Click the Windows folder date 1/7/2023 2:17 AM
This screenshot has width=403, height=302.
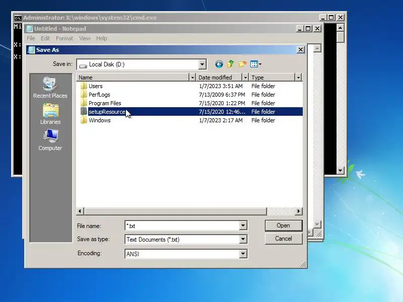click(221, 120)
